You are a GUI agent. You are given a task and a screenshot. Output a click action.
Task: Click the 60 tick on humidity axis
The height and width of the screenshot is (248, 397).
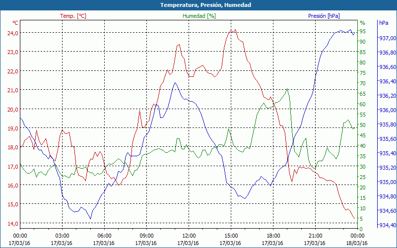click(363, 104)
